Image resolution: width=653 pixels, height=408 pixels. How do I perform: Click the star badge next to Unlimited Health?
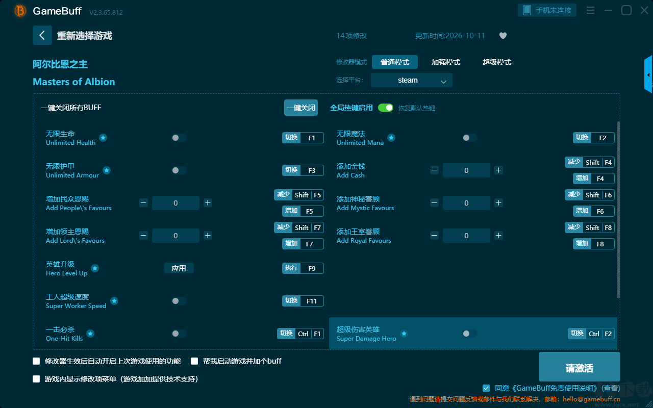click(103, 138)
